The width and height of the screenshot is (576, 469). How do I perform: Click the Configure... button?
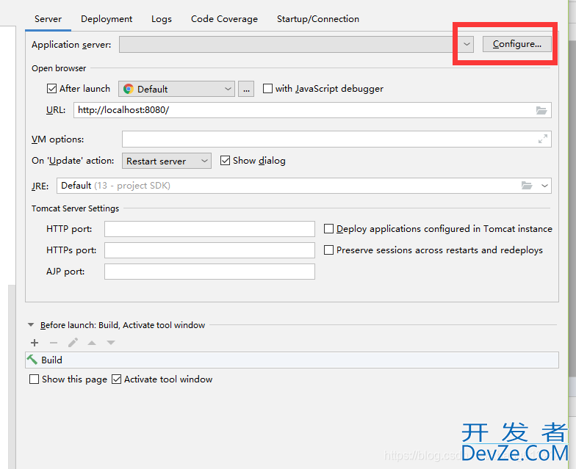(x=517, y=44)
